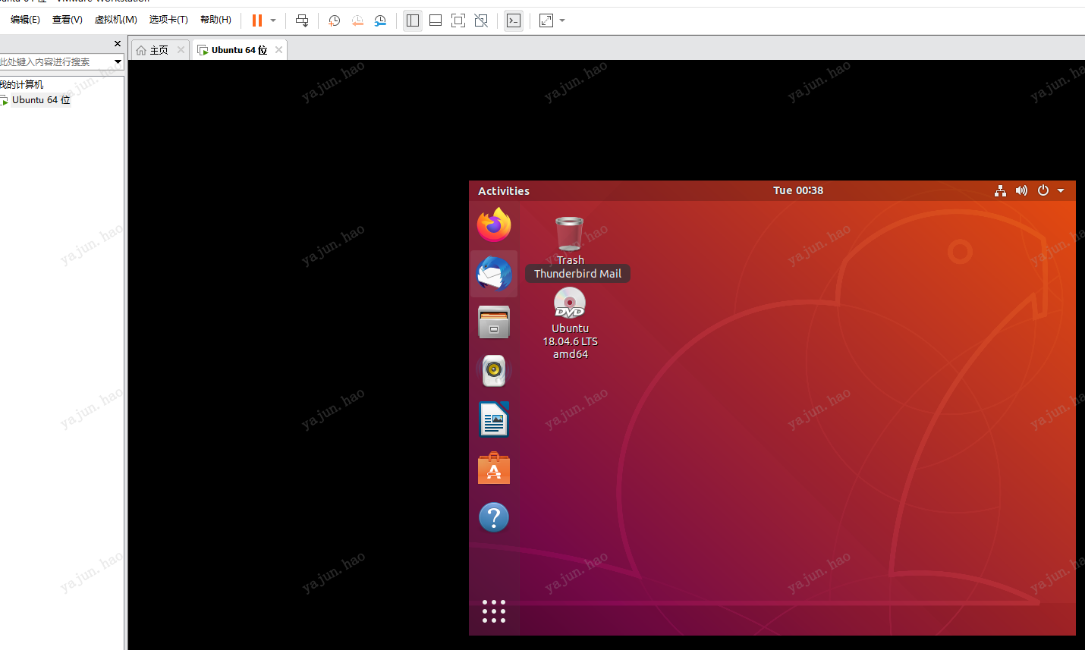Click the Ubuntu 18.04.6 LTS amd64 label
The image size is (1085, 650).
570,341
